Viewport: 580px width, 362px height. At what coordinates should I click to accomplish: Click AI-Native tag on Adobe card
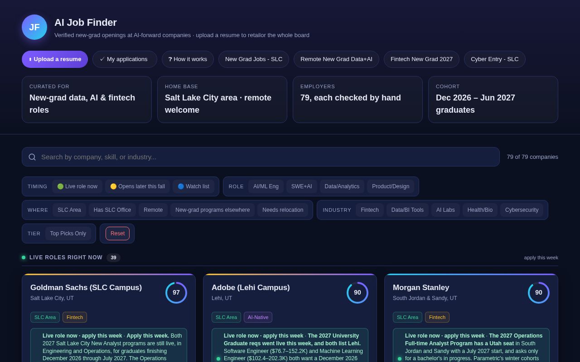[258, 317]
